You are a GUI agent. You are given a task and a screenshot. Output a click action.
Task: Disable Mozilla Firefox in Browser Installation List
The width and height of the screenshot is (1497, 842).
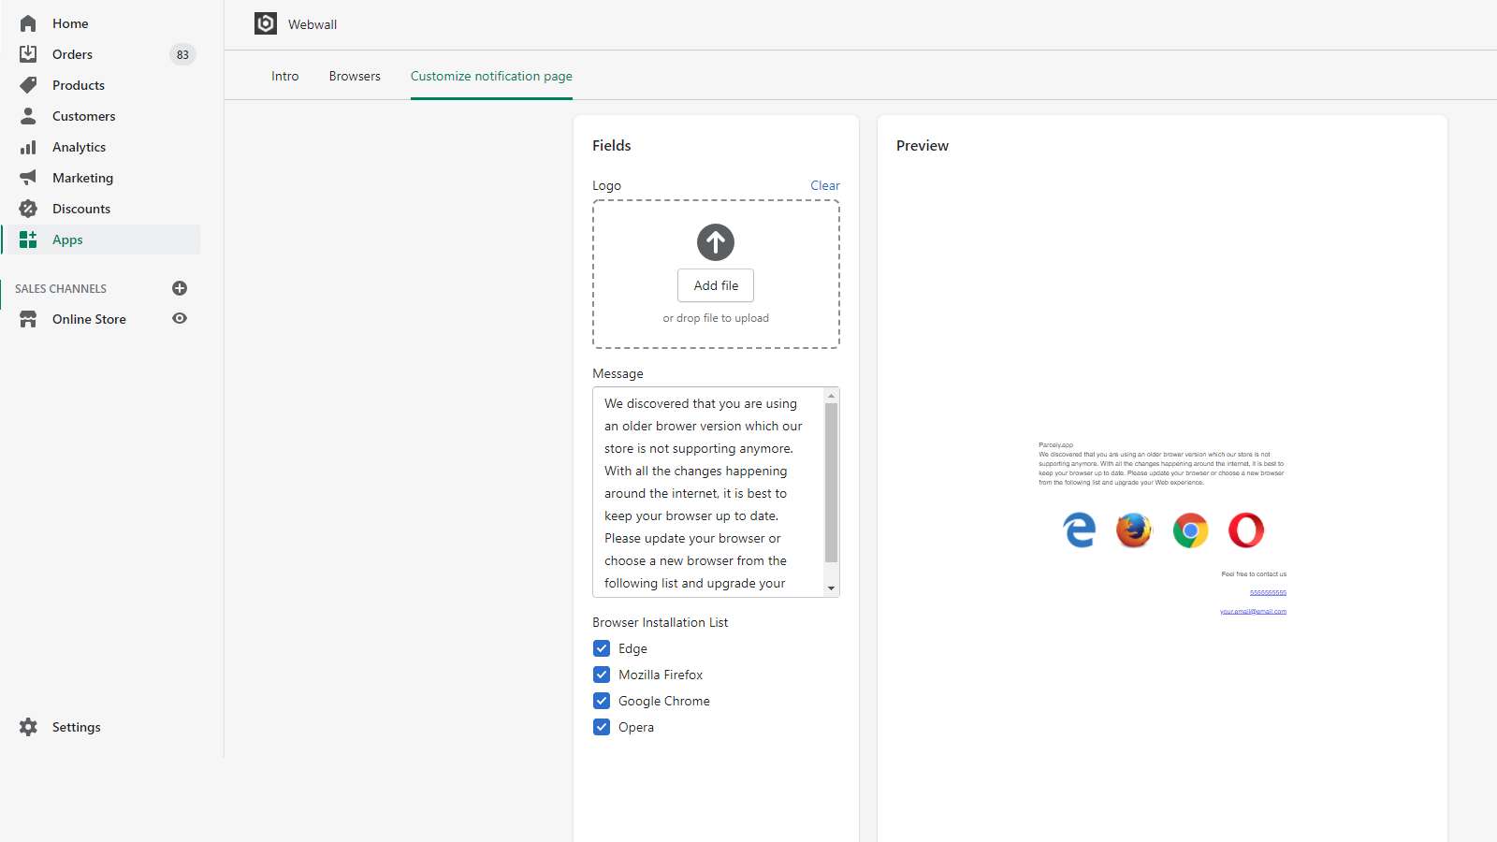click(x=602, y=674)
